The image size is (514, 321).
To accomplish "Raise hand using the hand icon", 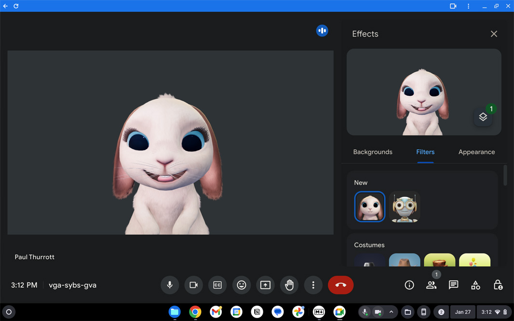I will (289, 285).
